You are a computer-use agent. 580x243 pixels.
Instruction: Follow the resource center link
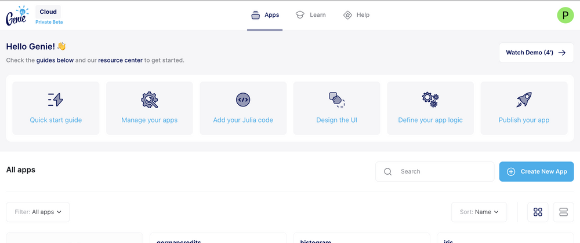124,60
